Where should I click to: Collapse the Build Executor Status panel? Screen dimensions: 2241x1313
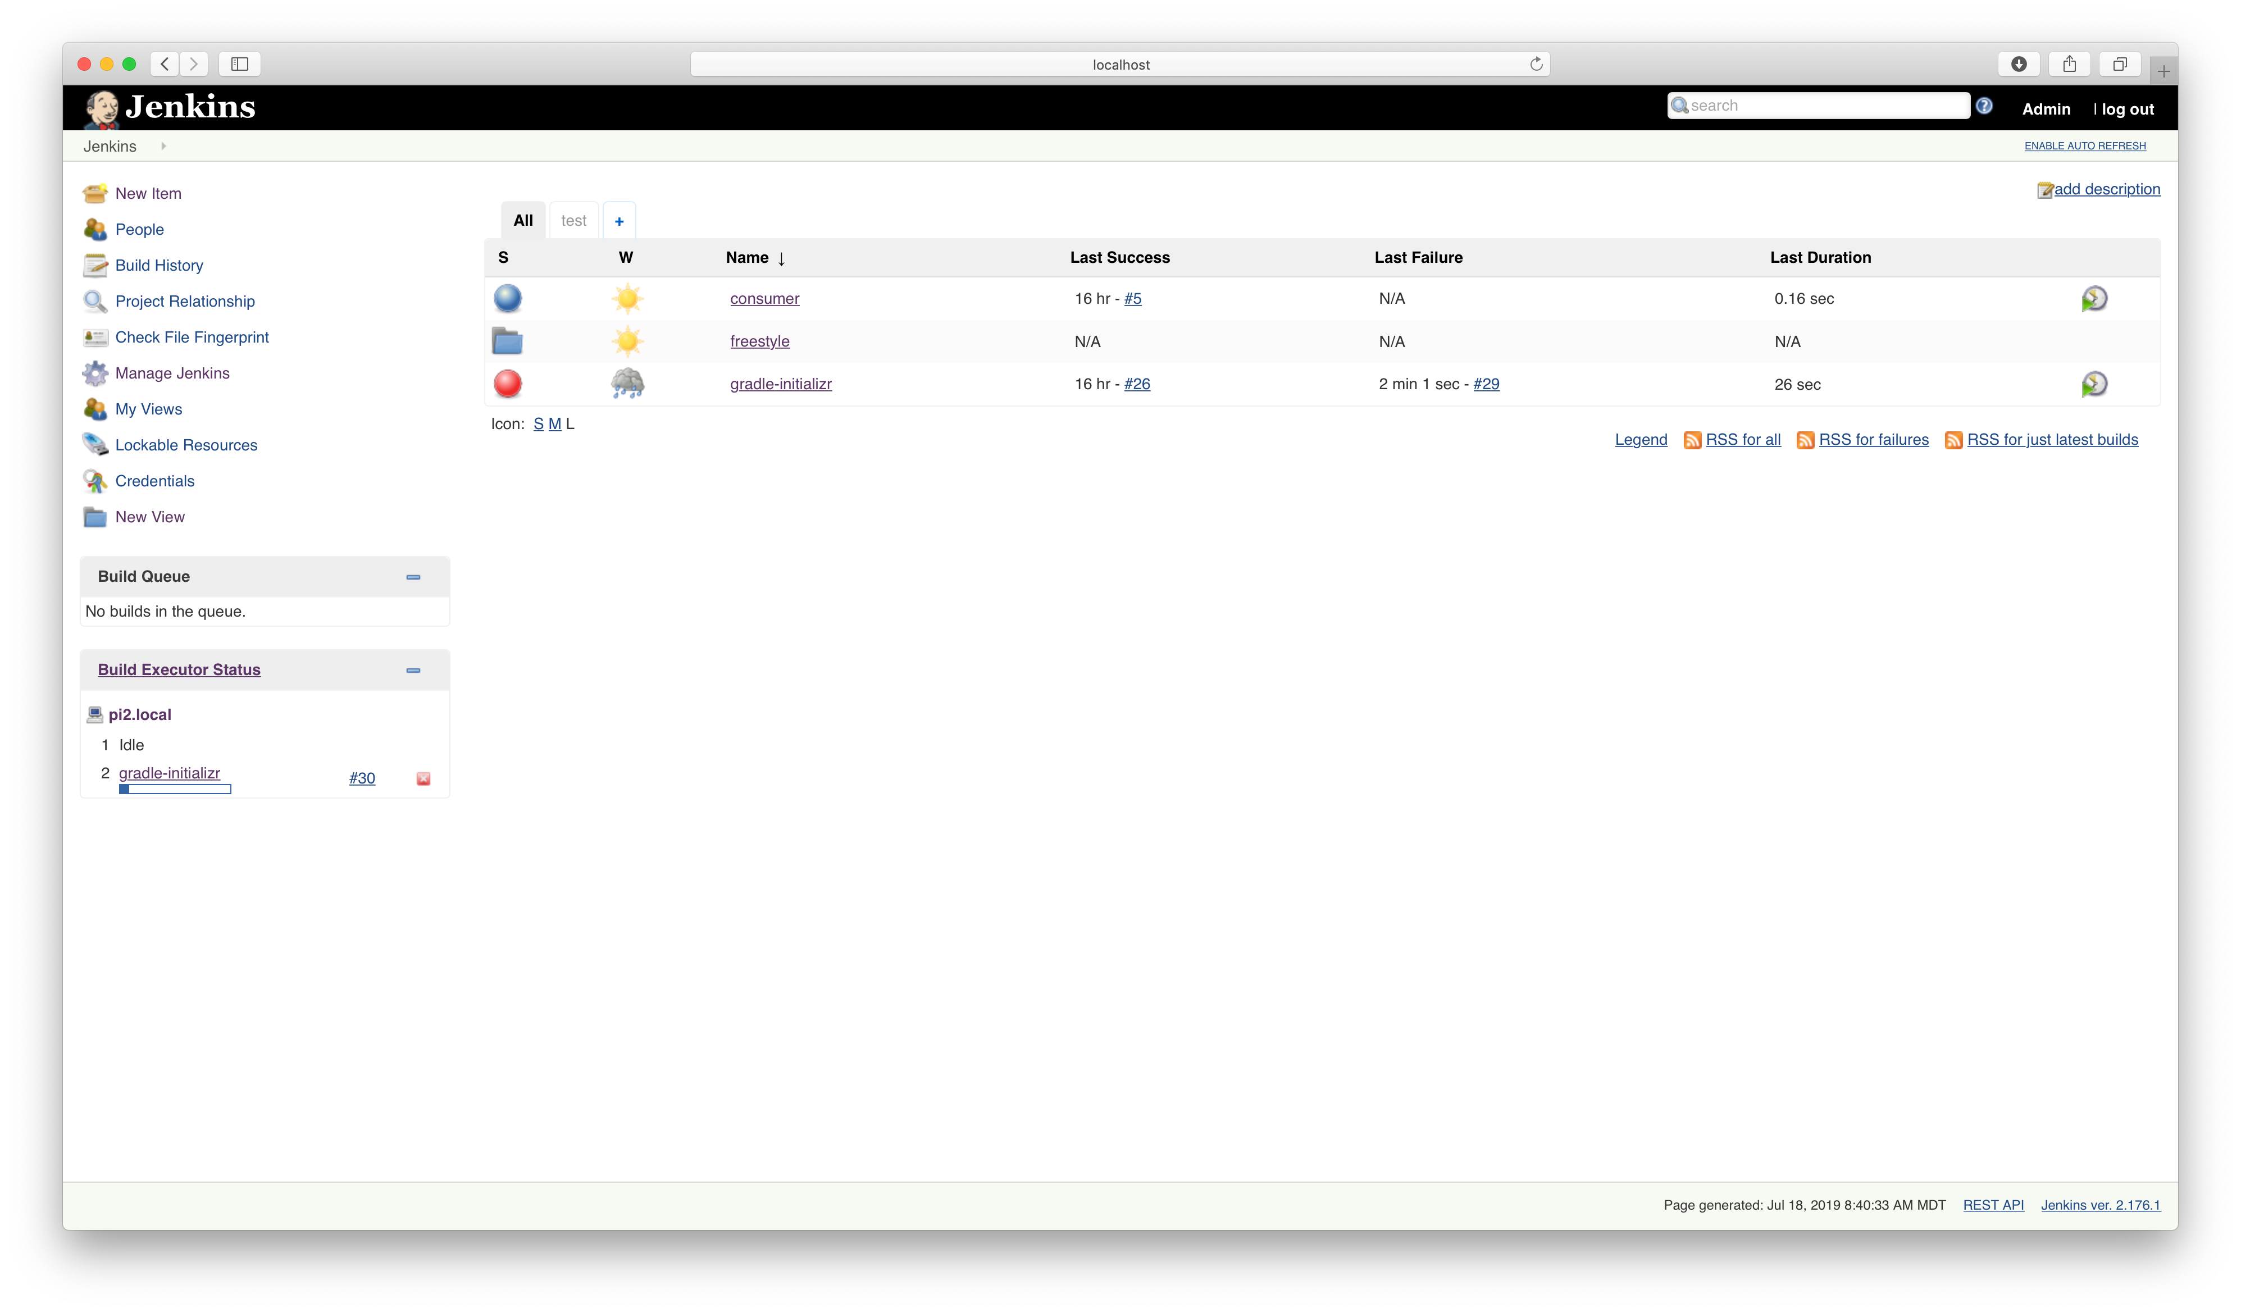click(413, 671)
